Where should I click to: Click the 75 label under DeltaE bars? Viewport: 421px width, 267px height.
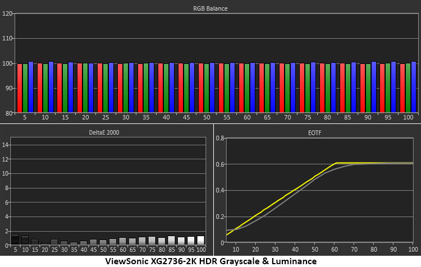tap(152, 250)
